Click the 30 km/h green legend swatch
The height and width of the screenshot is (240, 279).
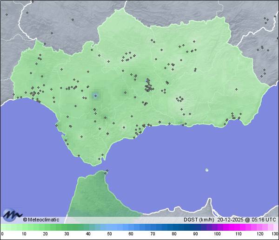(x=66, y=227)
